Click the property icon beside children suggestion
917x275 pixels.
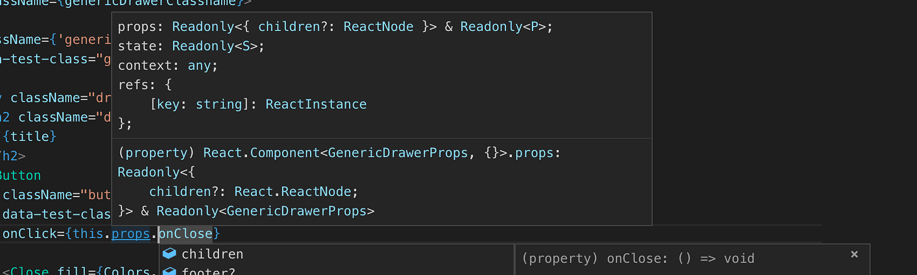coord(169,254)
